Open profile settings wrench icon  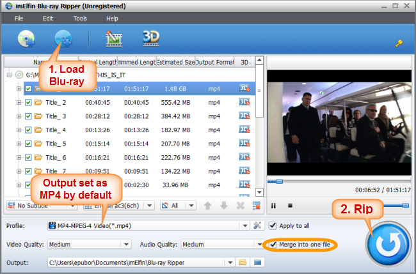(x=257, y=225)
